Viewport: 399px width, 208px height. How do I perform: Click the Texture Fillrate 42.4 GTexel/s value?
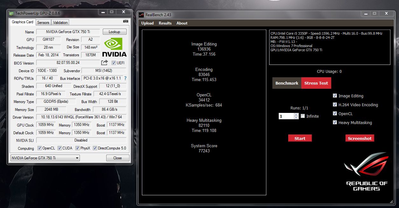pyautogui.click(x=109, y=94)
